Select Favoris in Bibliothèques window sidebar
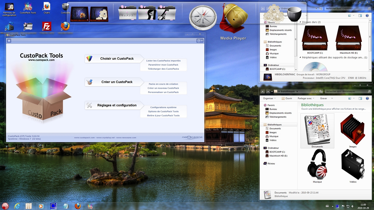Viewport: 374px width, 210px height. tap(269, 105)
